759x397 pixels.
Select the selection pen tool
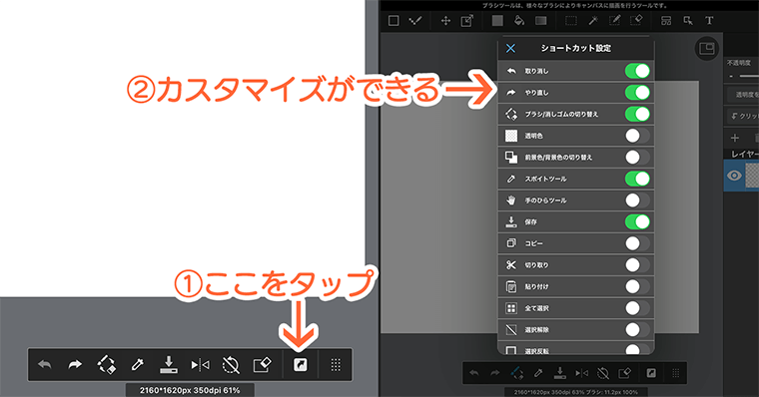coord(614,21)
